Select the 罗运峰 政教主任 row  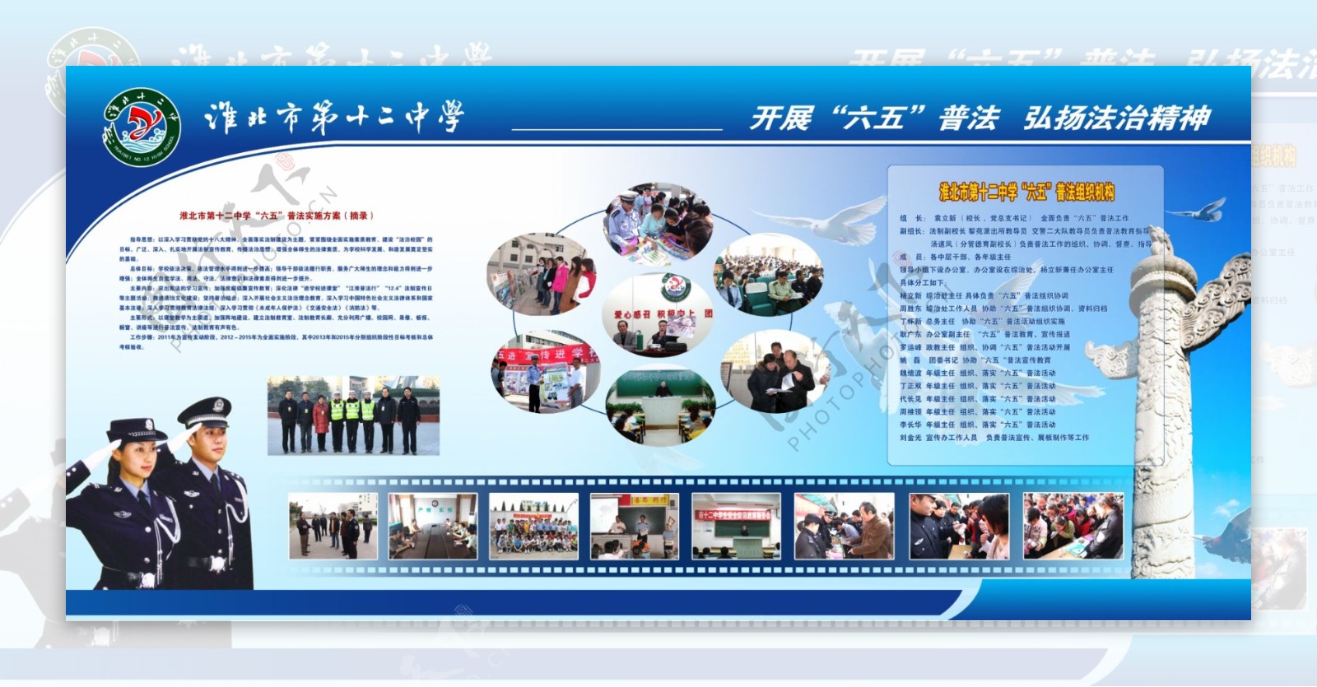pyautogui.click(x=984, y=347)
